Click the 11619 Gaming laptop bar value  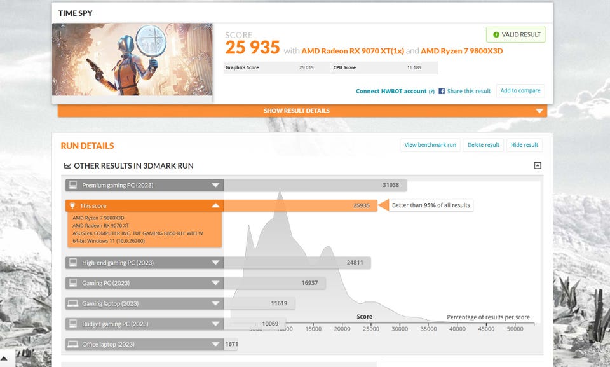(x=280, y=303)
